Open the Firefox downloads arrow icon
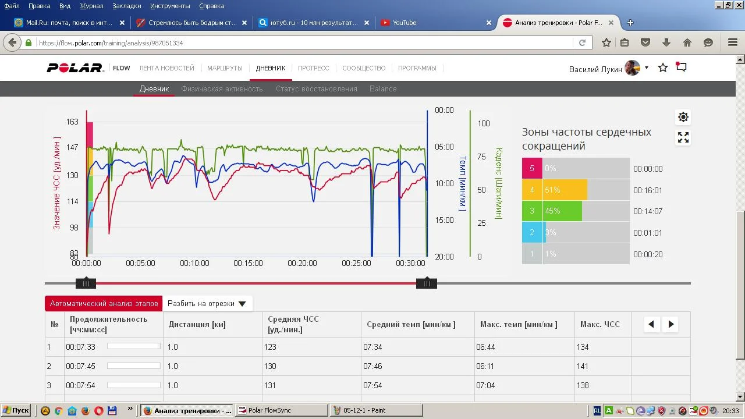Screen dimensions: 745x419 pos(666,42)
